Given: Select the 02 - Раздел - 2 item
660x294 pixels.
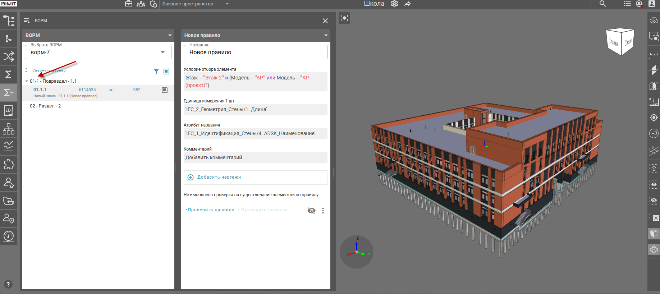Looking at the screenshot, I should (45, 106).
